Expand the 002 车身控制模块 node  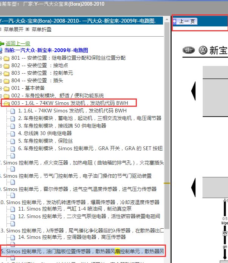(x=0, y=96)
